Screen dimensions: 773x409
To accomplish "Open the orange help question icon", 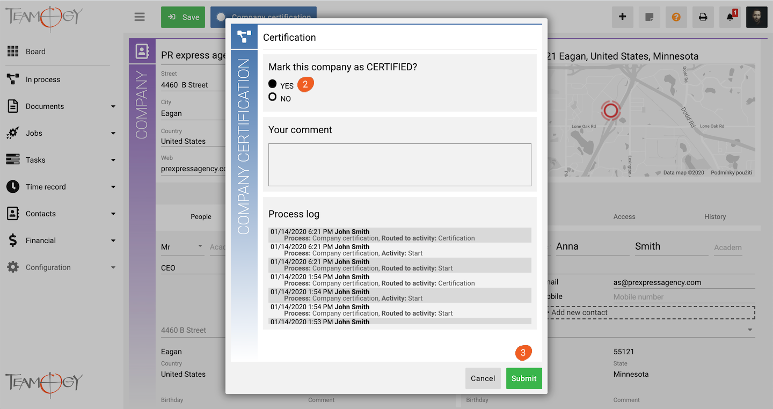I will tap(676, 17).
